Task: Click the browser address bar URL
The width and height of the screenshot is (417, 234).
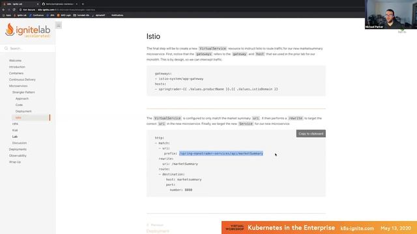Action: pos(66,10)
